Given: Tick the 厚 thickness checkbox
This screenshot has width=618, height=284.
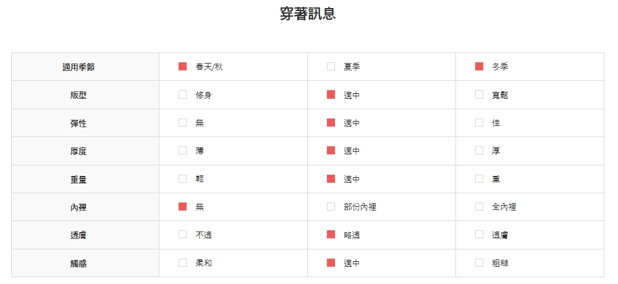Looking at the screenshot, I should 479,151.
